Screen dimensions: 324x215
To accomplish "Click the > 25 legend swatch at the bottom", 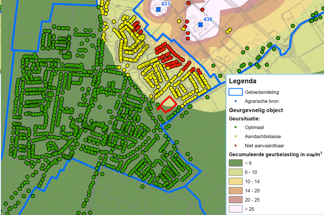I will click(235, 208).
